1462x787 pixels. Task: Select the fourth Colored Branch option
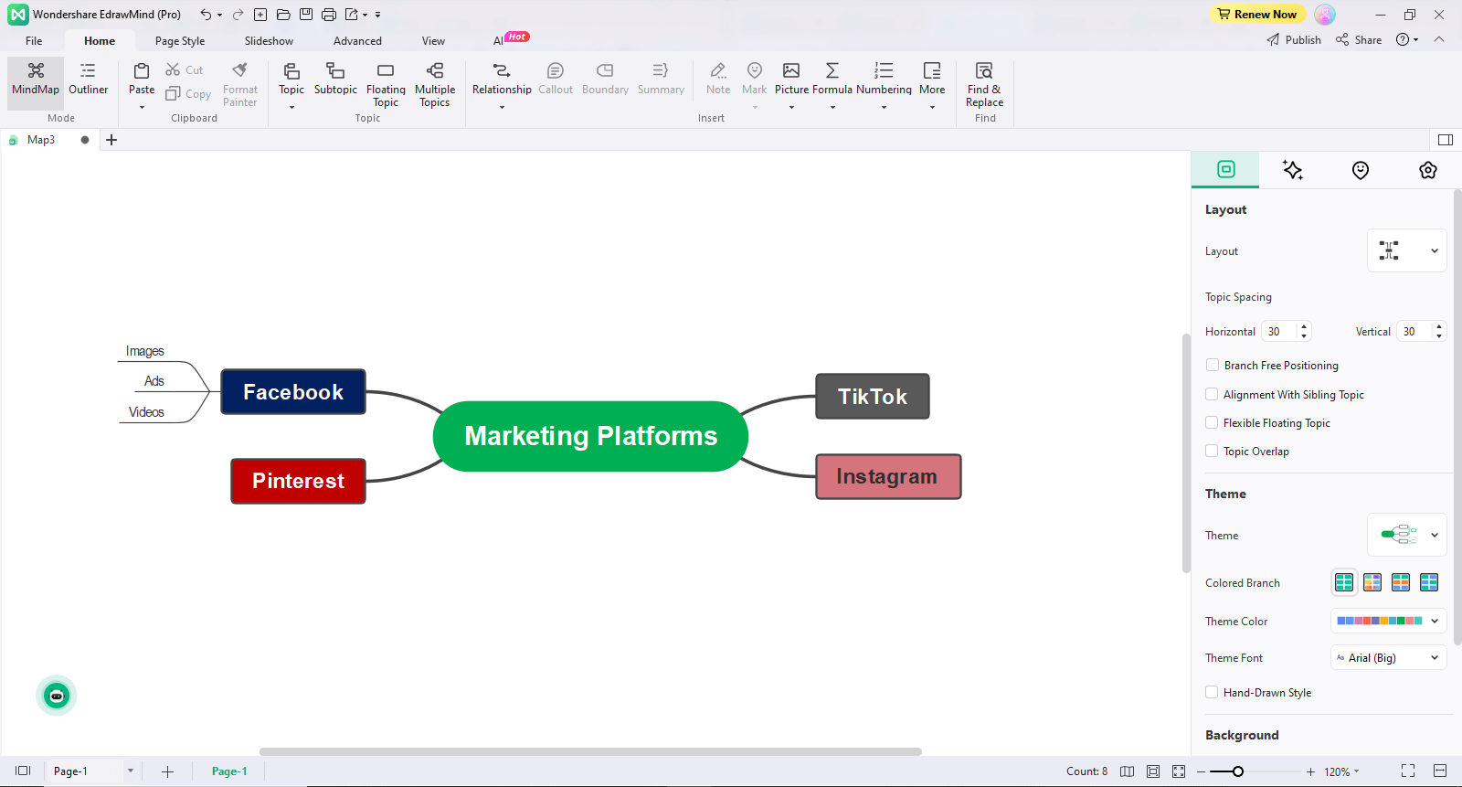1429,582
